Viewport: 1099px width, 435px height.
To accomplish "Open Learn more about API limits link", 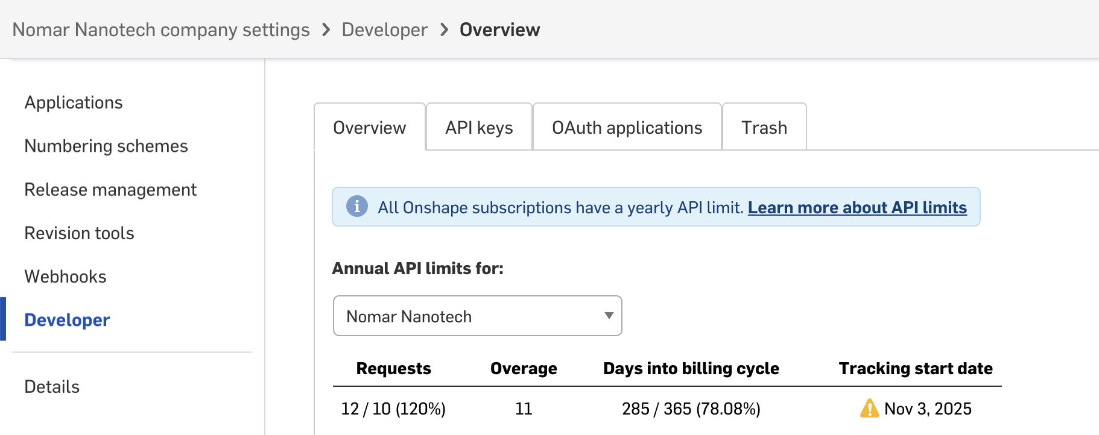I will coord(857,207).
